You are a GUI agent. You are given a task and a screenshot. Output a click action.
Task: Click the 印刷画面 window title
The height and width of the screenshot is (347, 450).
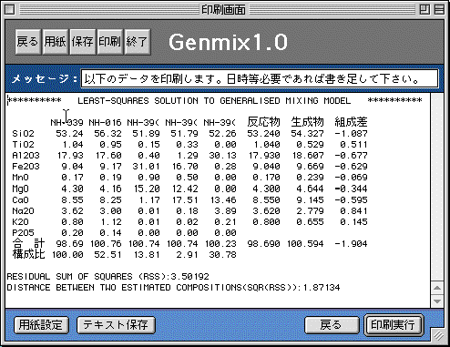223,10
